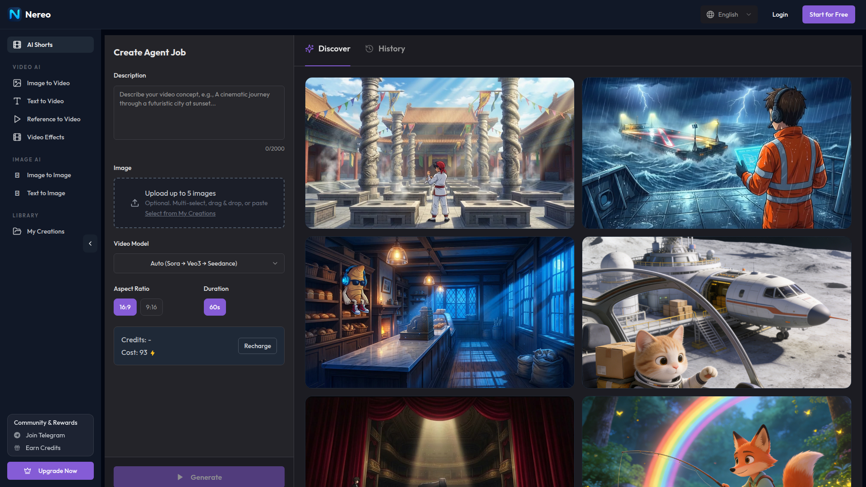Switch to the History tab

385,49
